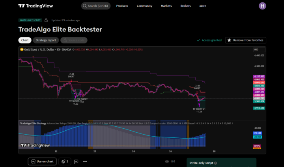The image size is (284, 167).
Task: Click the 20.901 indicator value label
Action: (x=257, y=137)
